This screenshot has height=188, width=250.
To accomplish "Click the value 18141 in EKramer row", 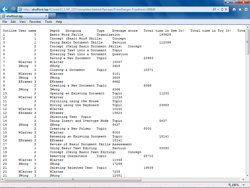I will tap(117, 140).
